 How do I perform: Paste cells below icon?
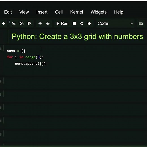pyautogui.click(x=30, y=23)
